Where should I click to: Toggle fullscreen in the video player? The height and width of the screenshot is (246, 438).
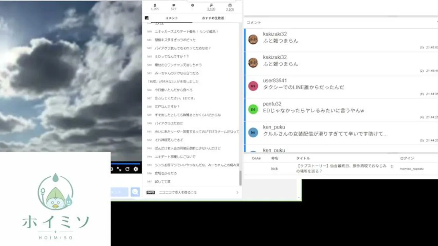pos(119,169)
